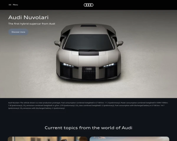The width and height of the screenshot is (177, 141).
Task: Open the hamburger Menu icon
Action: coord(10,5)
